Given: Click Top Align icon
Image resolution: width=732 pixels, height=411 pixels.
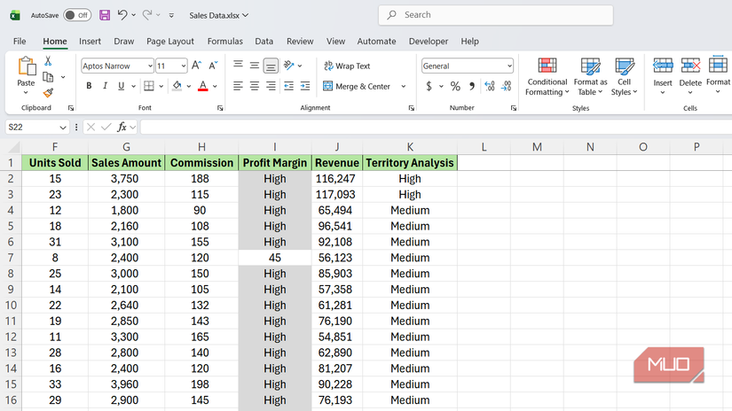Looking at the screenshot, I should click(x=238, y=66).
